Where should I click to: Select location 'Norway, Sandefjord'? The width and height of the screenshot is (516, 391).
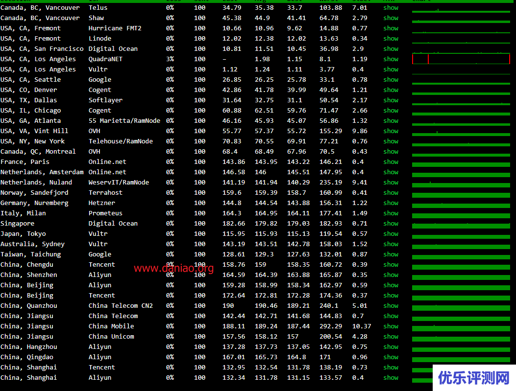pyautogui.click(x=35, y=193)
